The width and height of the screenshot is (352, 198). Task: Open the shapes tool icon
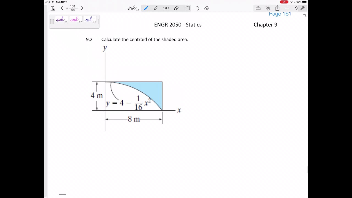(296, 8)
